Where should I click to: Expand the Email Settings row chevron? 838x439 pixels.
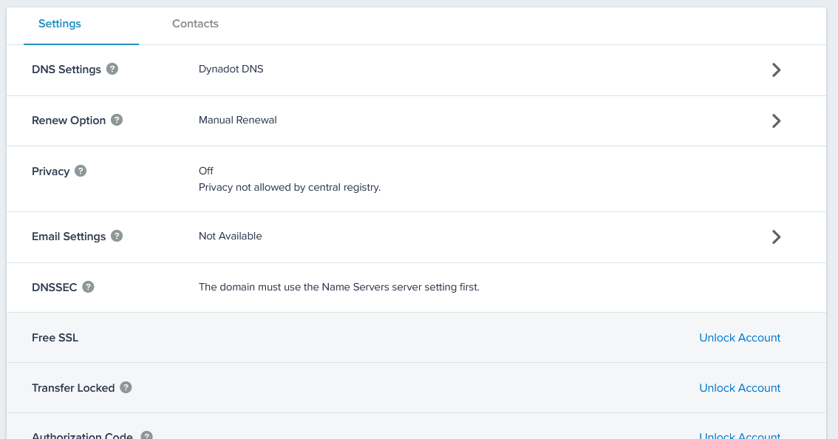point(776,236)
